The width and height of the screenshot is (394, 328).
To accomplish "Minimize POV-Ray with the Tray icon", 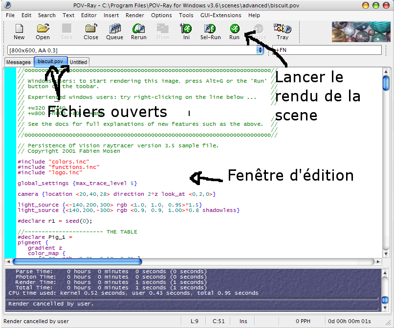I will coord(282,31).
